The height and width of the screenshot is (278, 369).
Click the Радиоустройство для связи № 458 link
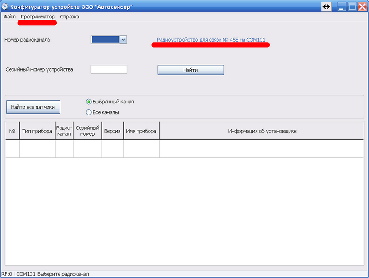[x=211, y=40]
